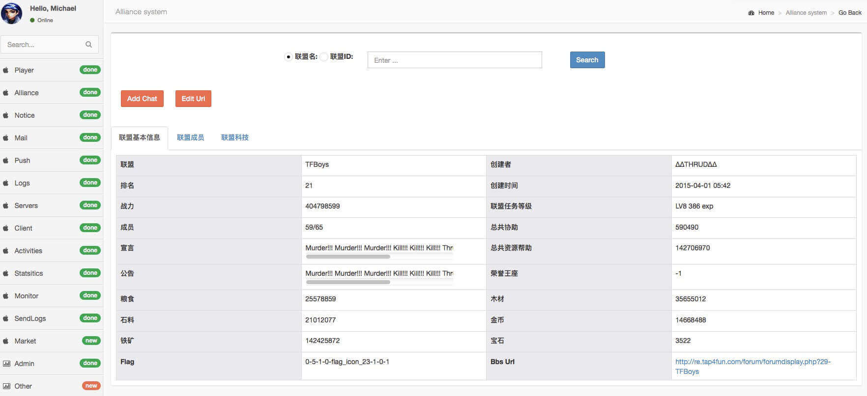Viewport: 867px width, 396px height.
Task: Click the alliance name Enter input field
Action: click(454, 60)
